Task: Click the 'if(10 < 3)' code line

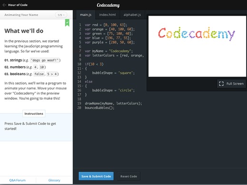Action: click(x=94, y=64)
